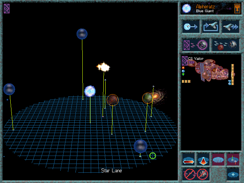
Task: Click the green crosshair target marker
Action: (x=152, y=156)
